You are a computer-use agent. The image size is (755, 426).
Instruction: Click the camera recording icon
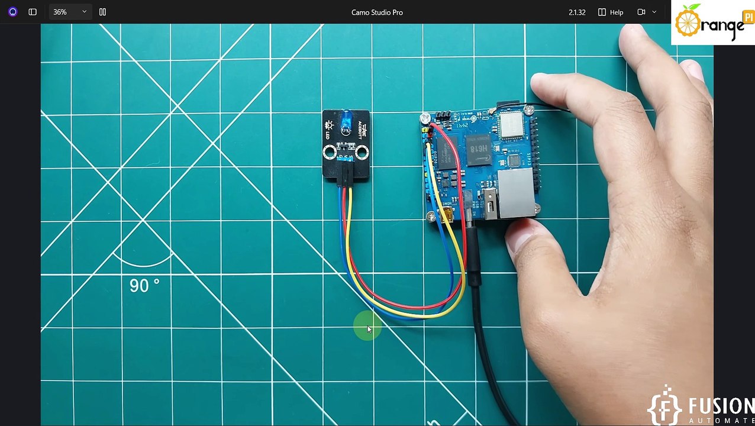[x=641, y=12]
